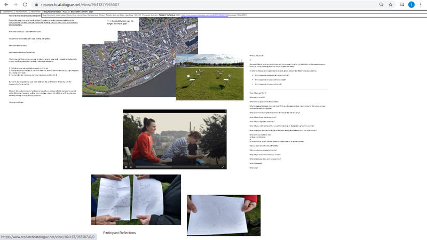Open the browser extensions icon

[401, 4]
